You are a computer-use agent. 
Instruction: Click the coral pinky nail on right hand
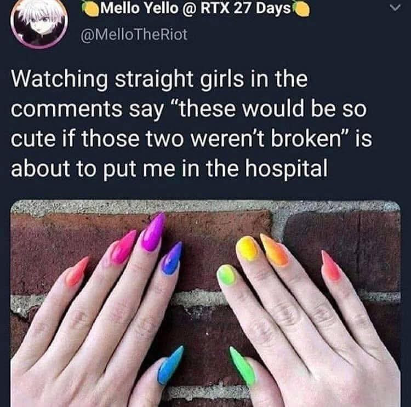pyautogui.click(x=331, y=265)
